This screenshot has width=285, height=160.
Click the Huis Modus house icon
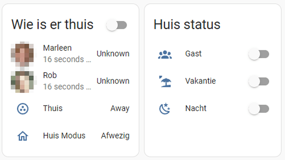pos(23,136)
